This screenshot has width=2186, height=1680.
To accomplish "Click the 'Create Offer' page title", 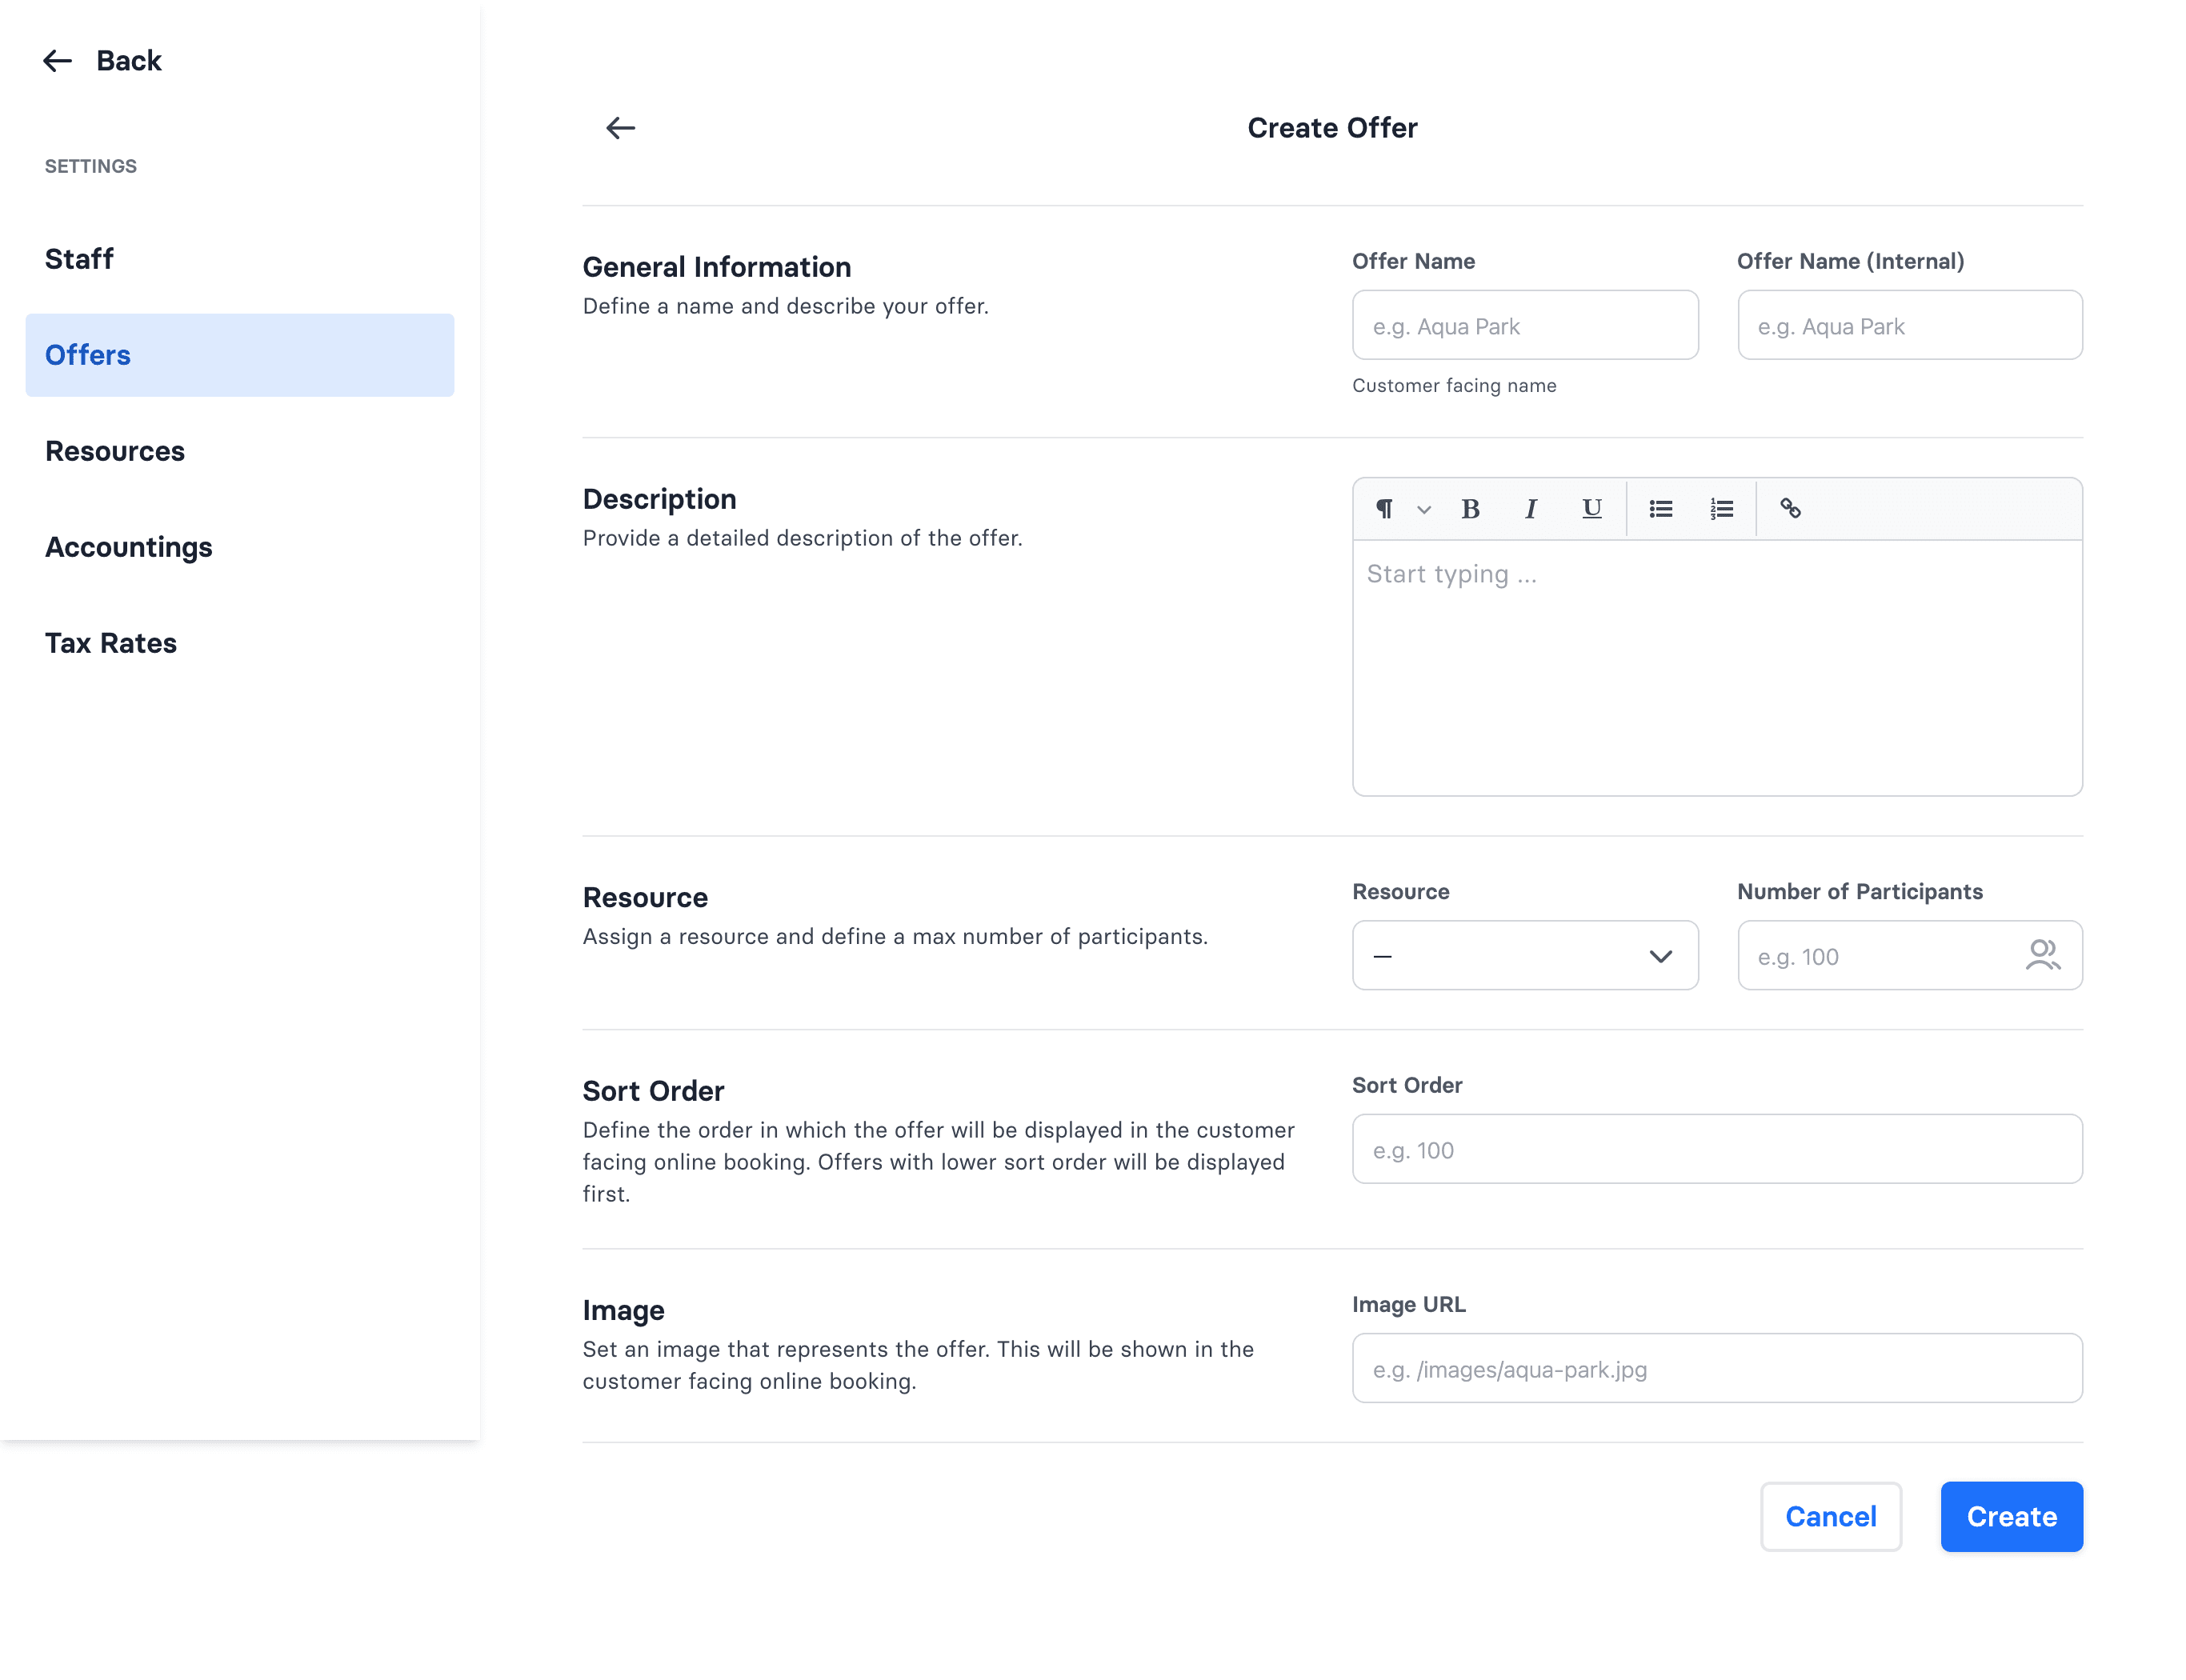I will (x=1332, y=128).
